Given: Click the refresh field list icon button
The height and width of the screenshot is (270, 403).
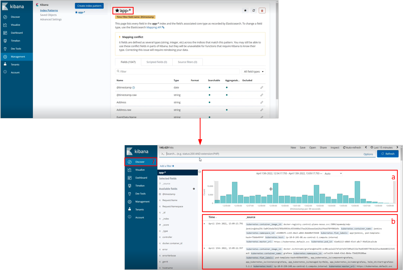Looking at the screenshot, I should 254,11.
